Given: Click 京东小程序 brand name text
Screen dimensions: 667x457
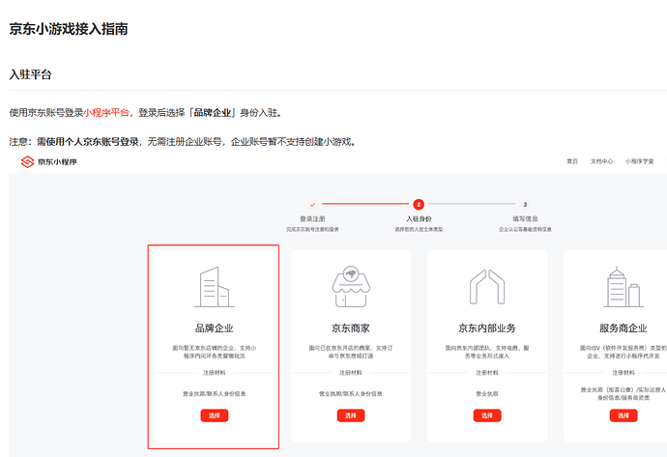Looking at the screenshot, I should (57, 162).
